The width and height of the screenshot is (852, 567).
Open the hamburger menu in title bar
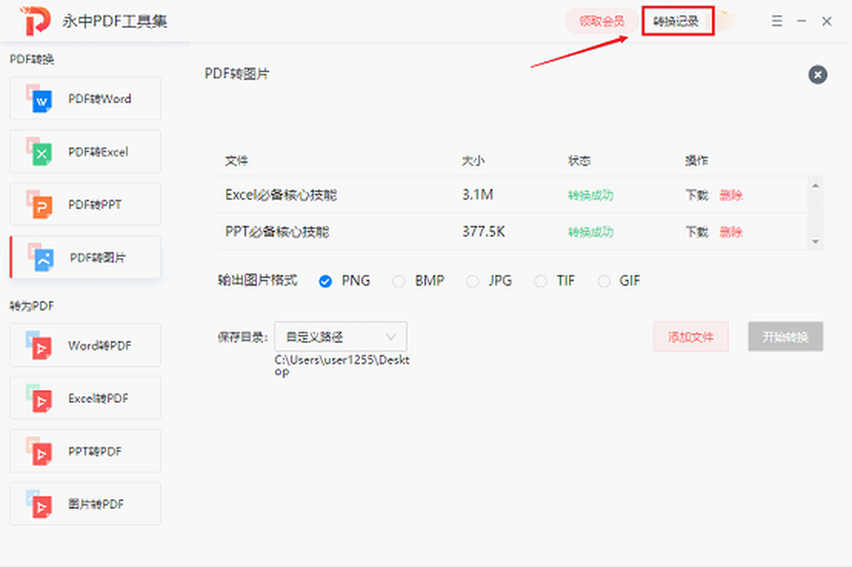[777, 22]
